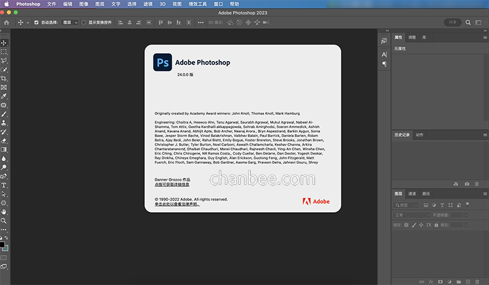Create new group folder icon
The image size is (489, 285).
[x=459, y=281]
